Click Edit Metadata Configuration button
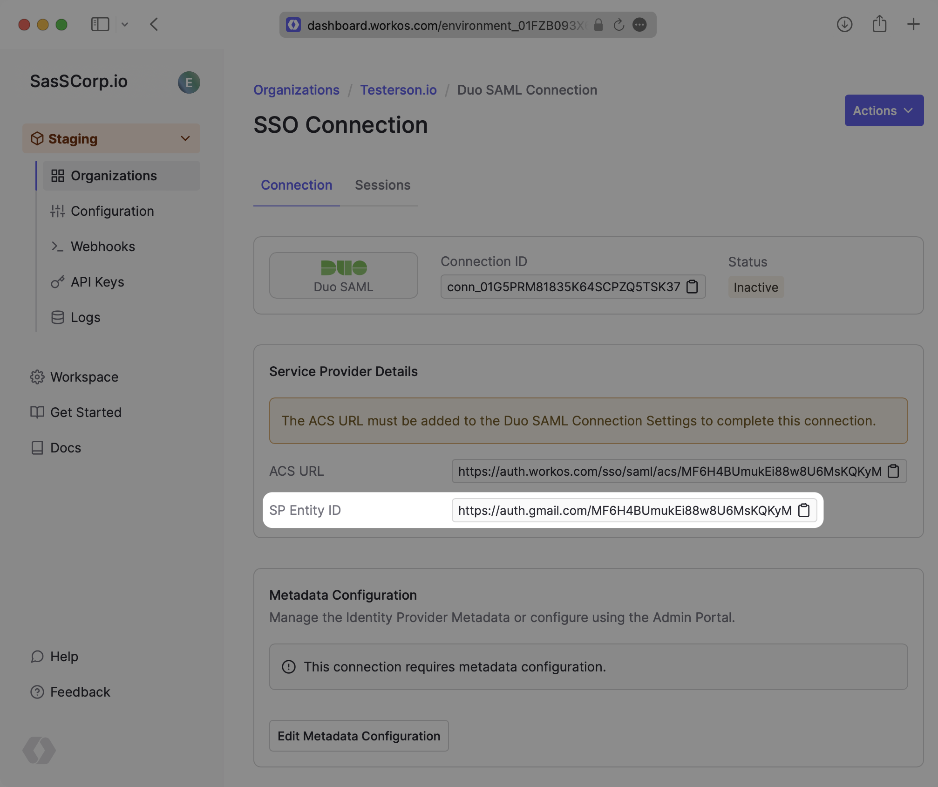938x787 pixels. pyautogui.click(x=359, y=736)
